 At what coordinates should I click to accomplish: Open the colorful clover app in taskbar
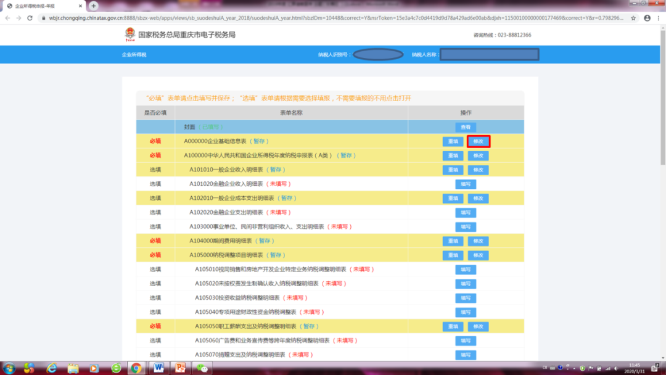click(30, 368)
